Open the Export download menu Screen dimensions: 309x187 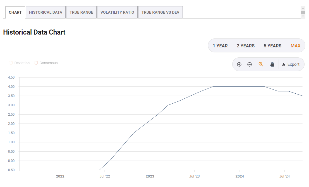tap(291, 64)
